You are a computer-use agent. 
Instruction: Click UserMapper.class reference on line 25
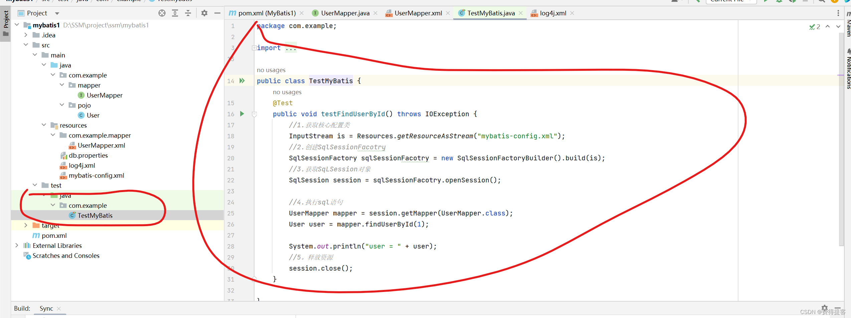[473, 213]
